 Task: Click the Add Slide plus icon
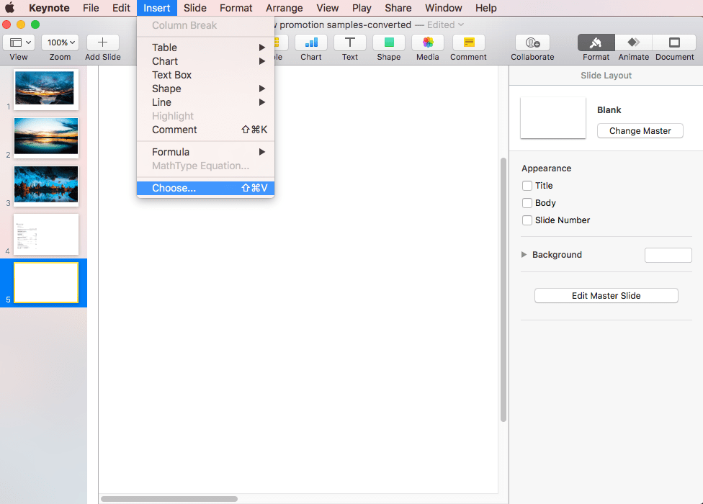pos(103,43)
